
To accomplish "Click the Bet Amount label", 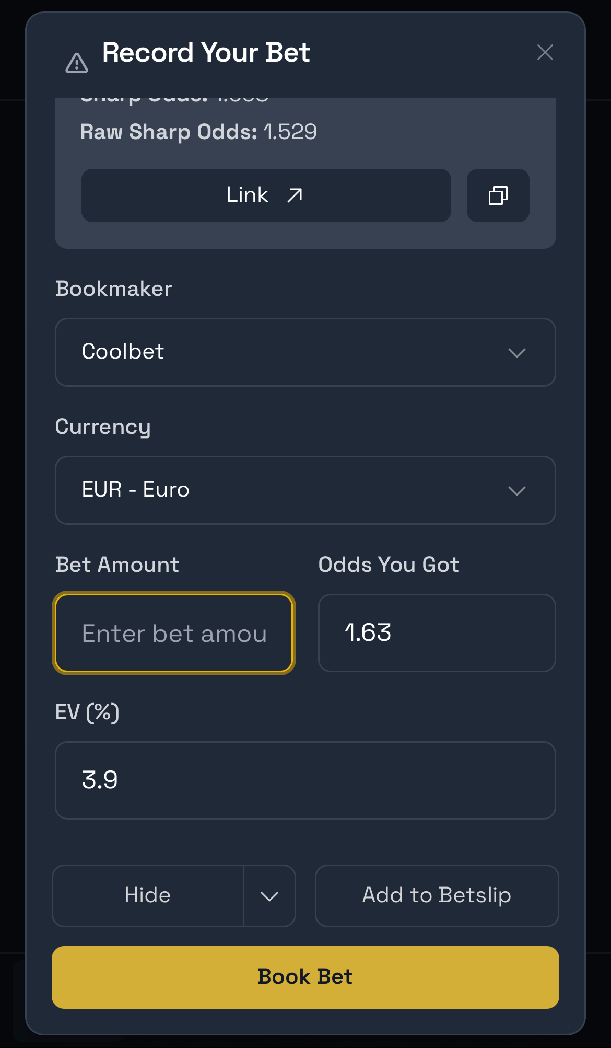I will pyautogui.click(x=117, y=565).
